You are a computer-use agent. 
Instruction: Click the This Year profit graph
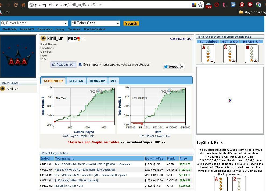(78, 110)
